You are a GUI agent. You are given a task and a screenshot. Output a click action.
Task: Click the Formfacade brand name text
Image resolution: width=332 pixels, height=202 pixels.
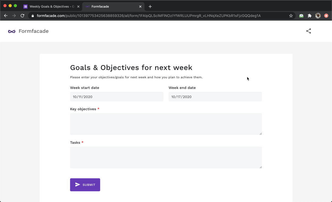[33, 31]
